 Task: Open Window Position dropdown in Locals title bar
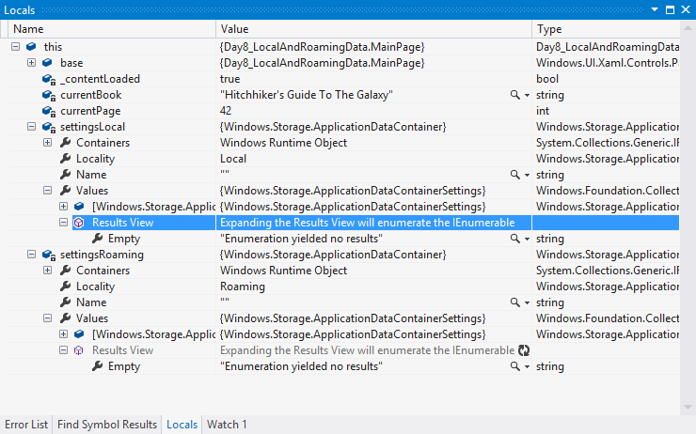point(654,8)
